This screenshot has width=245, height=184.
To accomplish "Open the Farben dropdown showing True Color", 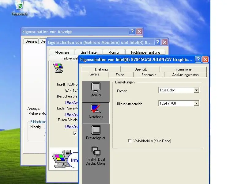I will (x=196, y=90).
